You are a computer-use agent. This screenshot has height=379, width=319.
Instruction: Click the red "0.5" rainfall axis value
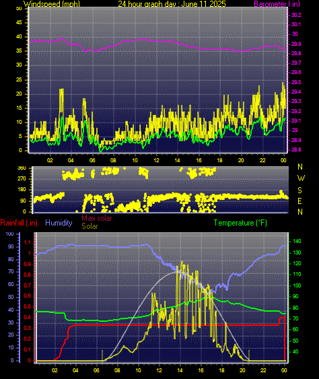[x=28, y=307]
